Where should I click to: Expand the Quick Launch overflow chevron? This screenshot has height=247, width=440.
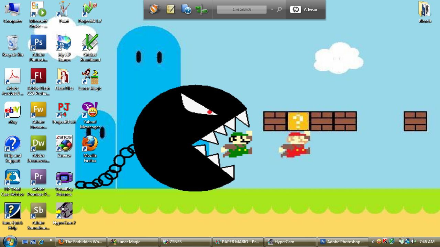[51, 240]
